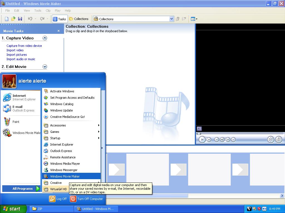The image size is (285, 213).
Task: Collapse the Capture Video section
Action: point(45,38)
